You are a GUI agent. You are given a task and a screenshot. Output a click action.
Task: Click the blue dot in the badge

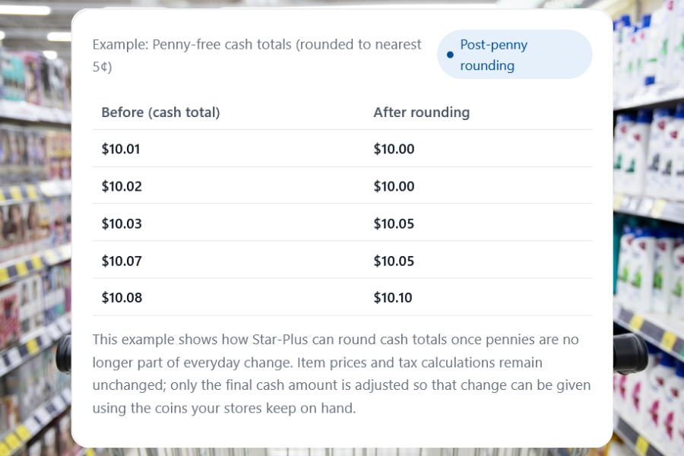point(450,55)
